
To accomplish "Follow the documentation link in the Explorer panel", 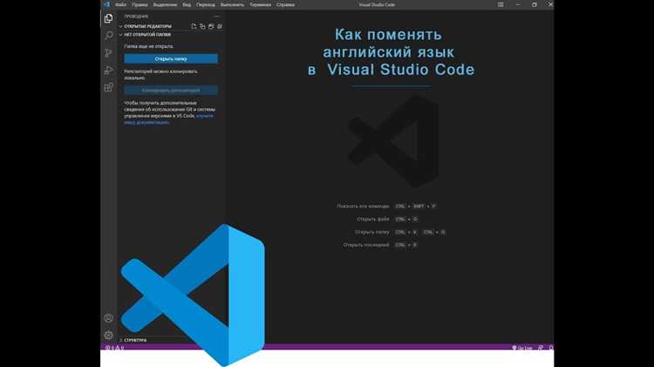I will (x=168, y=119).
